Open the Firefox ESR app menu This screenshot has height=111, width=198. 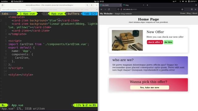click(17, 1)
